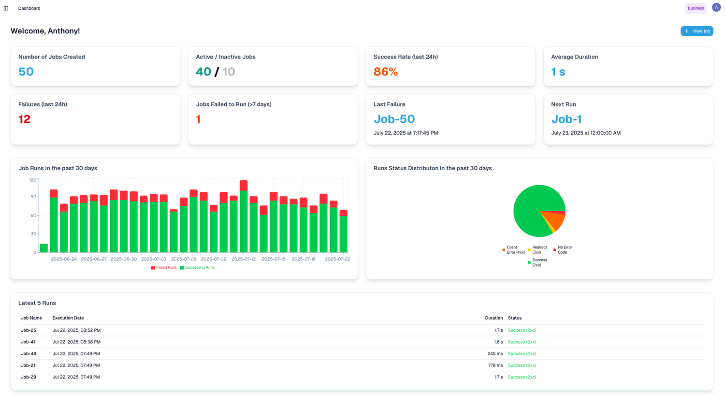The height and width of the screenshot is (395, 725).
Task: Click the short first bar in runs chart
Action: pyautogui.click(x=44, y=248)
